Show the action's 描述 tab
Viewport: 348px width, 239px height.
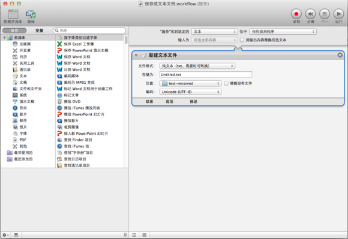pyautogui.click(x=193, y=102)
